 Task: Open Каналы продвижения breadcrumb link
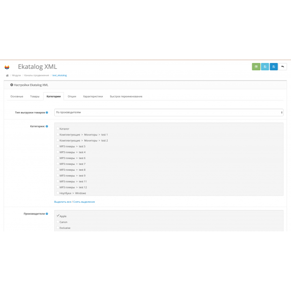tap(36, 75)
